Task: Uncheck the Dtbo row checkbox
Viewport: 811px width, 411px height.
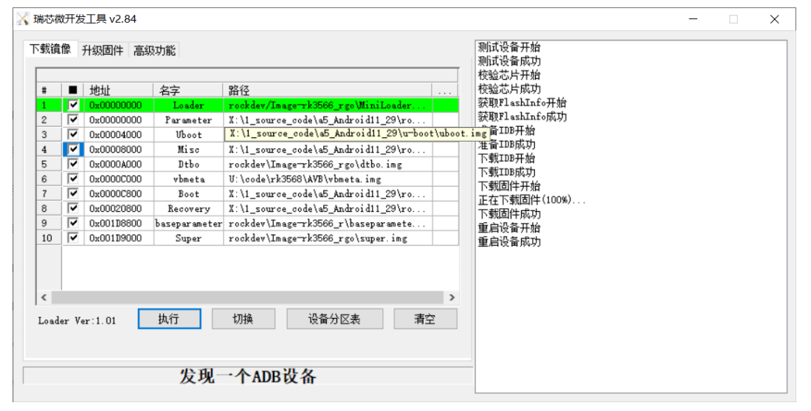Action: (74, 164)
